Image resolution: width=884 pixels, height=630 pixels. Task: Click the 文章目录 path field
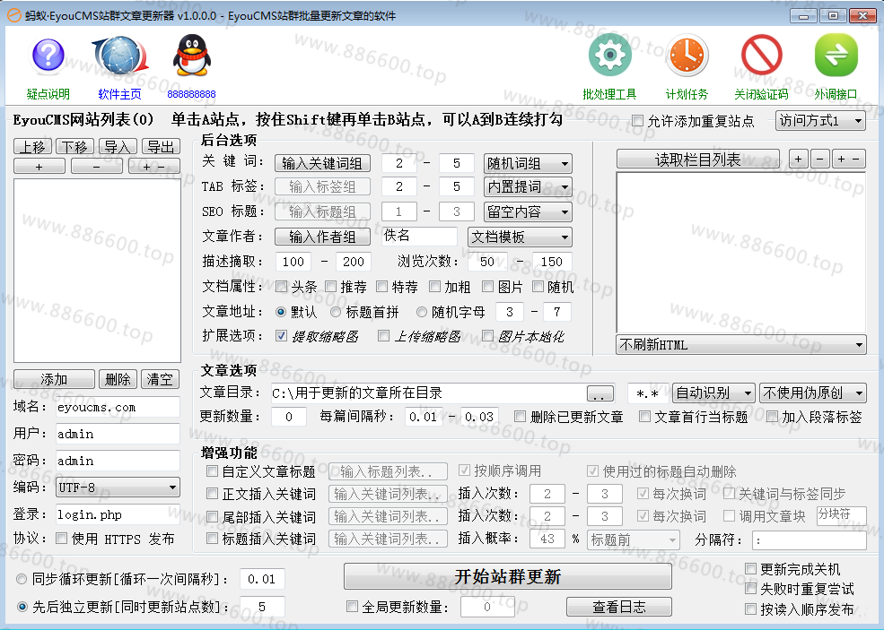point(427,393)
